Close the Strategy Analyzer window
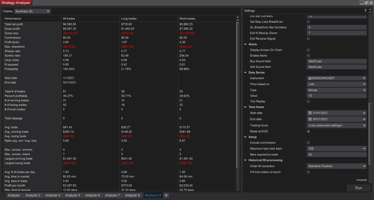The width and height of the screenshot is (374, 200). 371,3
